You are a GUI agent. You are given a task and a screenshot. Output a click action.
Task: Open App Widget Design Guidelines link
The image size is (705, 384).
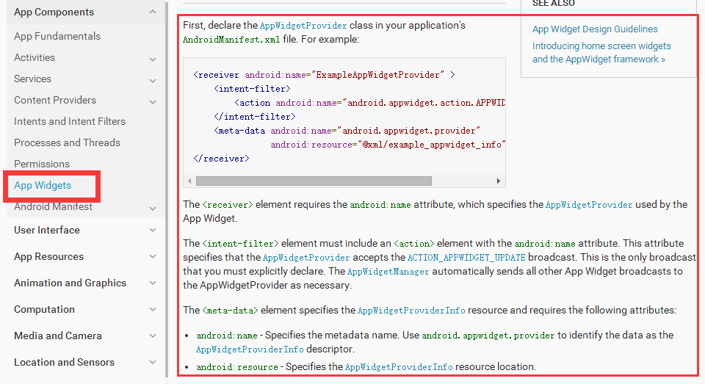coord(595,29)
